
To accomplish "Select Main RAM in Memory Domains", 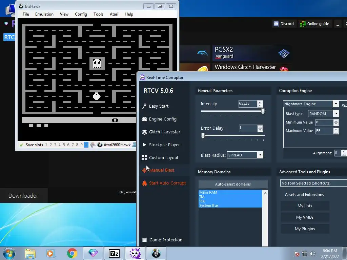I will (x=230, y=192).
